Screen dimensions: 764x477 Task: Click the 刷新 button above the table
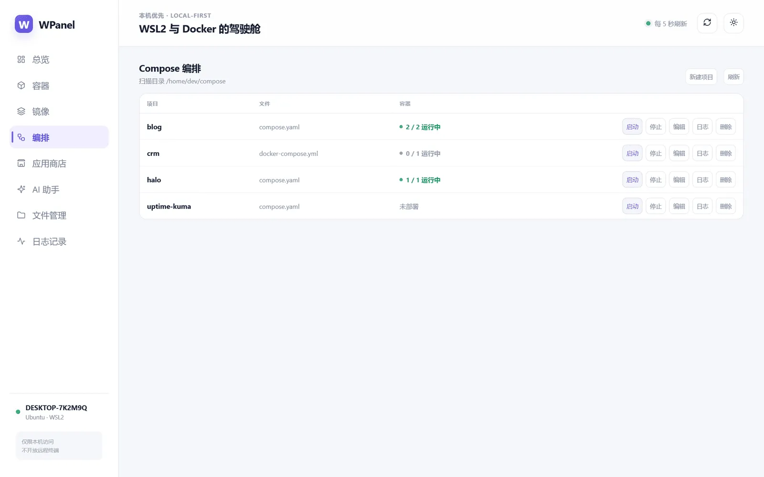point(733,77)
